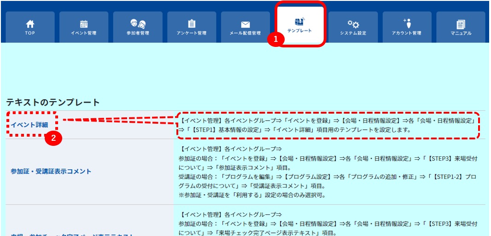Open the マニュアル tab label
The height and width of the screenshot is (236, 491).
[x=461, y=33]
